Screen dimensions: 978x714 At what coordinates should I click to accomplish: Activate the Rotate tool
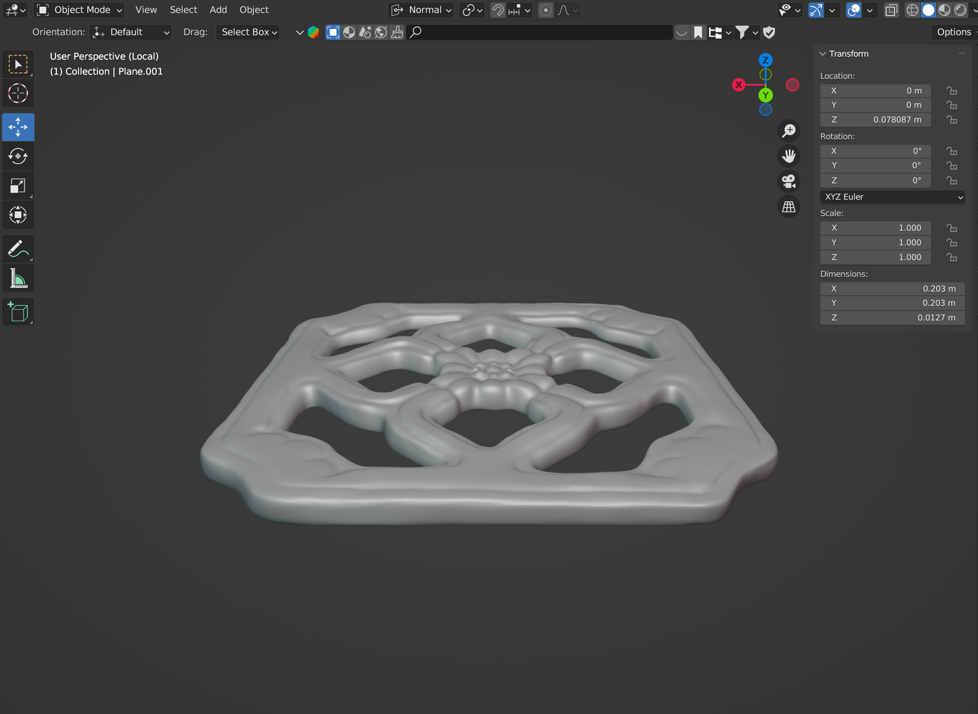(18, 156)
